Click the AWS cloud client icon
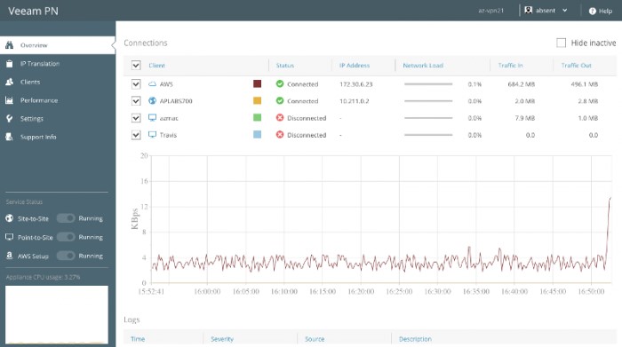622x347 pixels. point(152,84)
